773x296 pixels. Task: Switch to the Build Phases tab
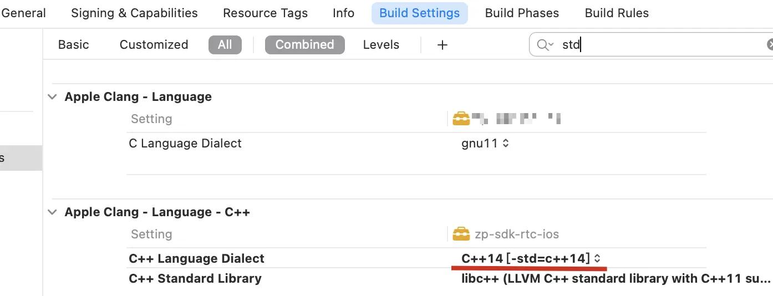click(522, 13)
